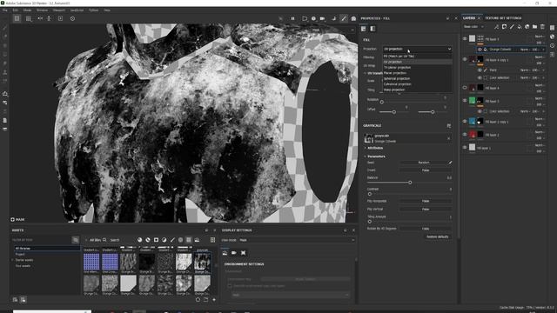Click the add paint layer brush icon
Image resolution: width=557 pixels, height=313 pixels.
(x=512, y=27)
